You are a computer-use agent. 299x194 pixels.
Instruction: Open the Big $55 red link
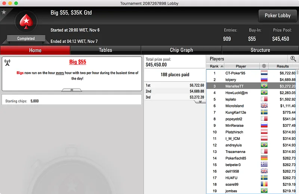(x=78, y=62)
